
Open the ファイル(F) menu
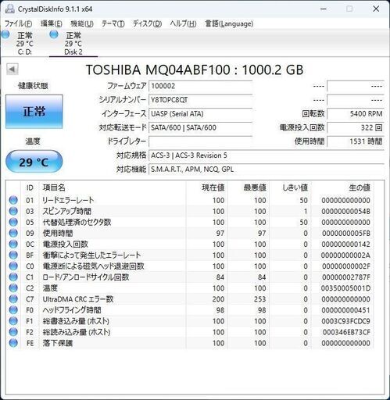(19, 23)
